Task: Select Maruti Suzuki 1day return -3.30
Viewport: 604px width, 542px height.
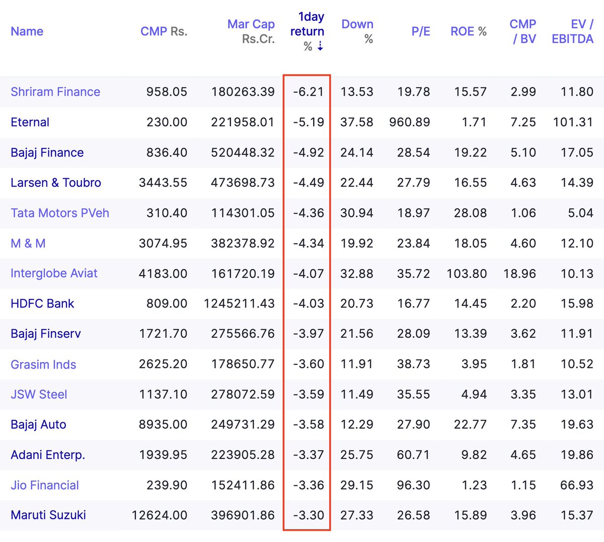Action: pos(309,515)
